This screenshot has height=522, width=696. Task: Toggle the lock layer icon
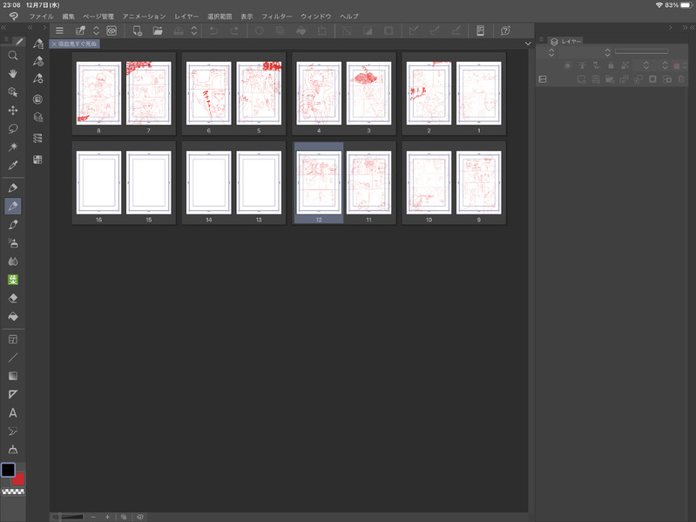point(611,65)
